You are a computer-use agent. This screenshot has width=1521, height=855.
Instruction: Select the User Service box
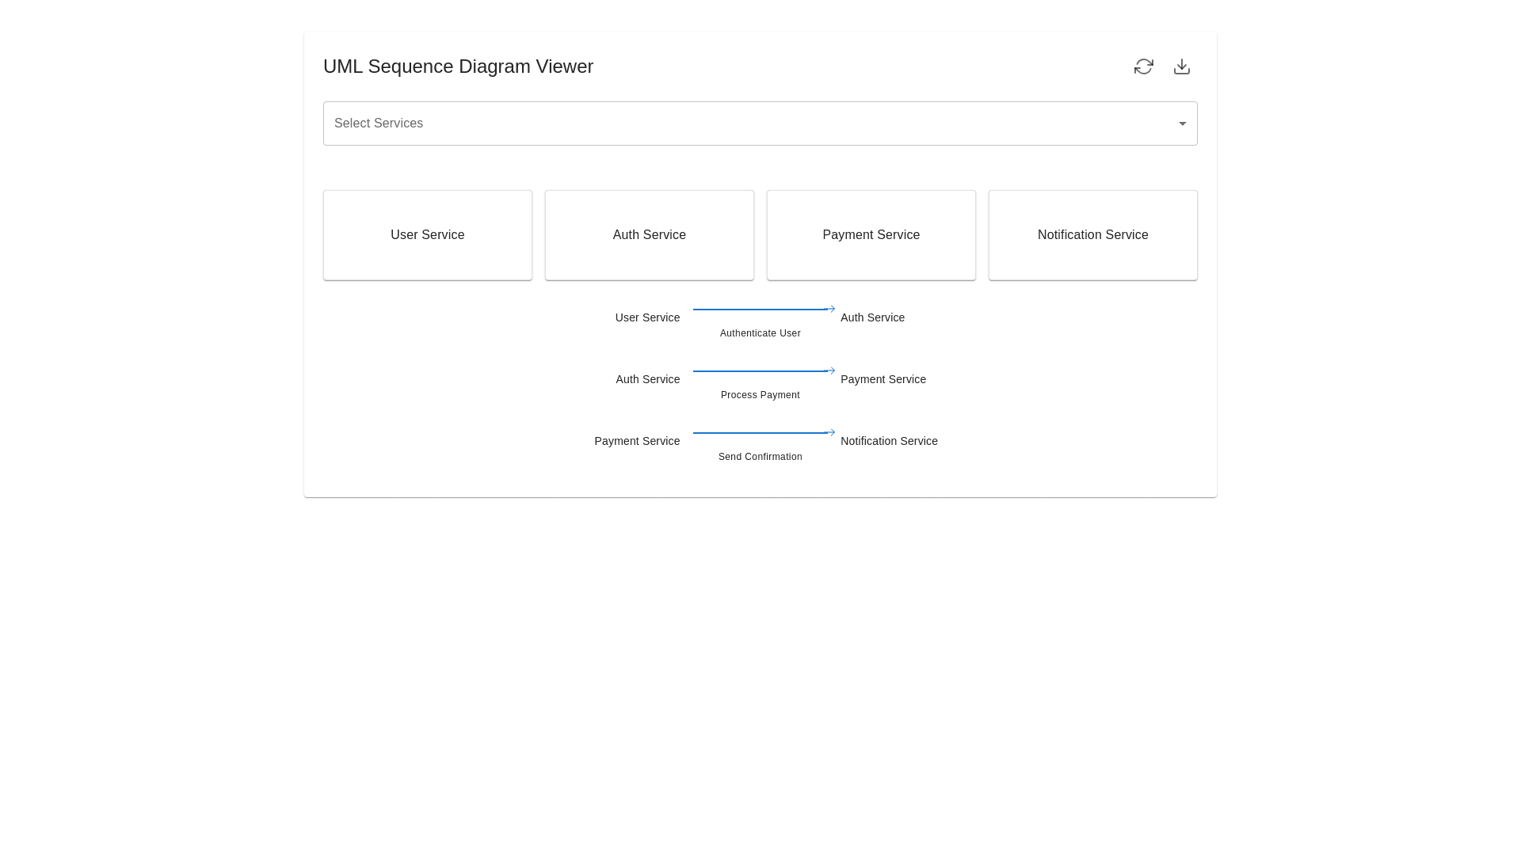pos(427,234)
